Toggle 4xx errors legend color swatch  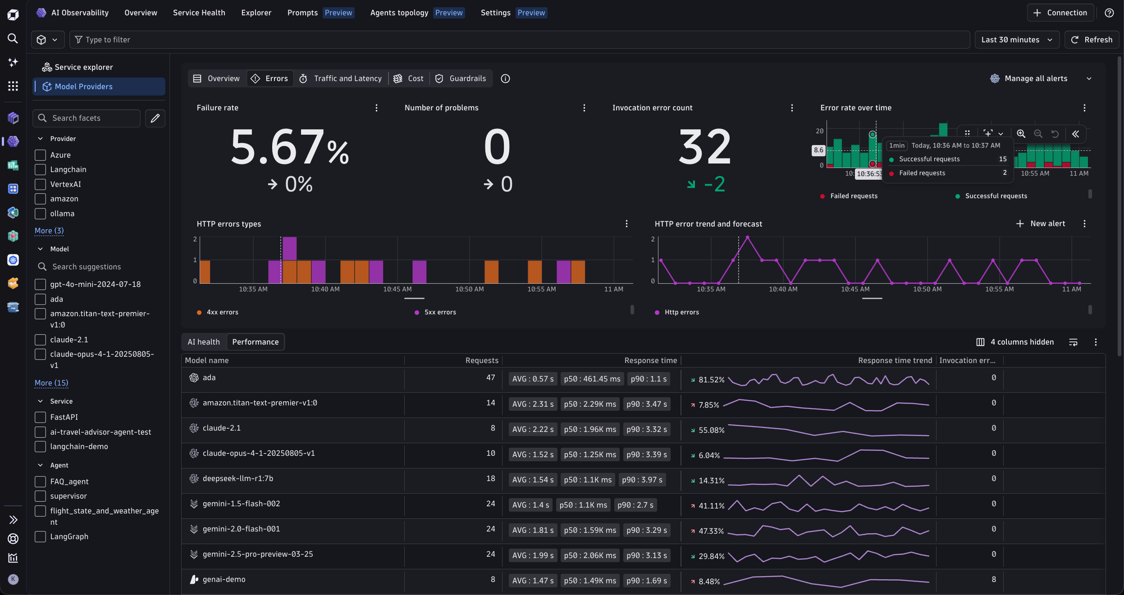[199, 313]
